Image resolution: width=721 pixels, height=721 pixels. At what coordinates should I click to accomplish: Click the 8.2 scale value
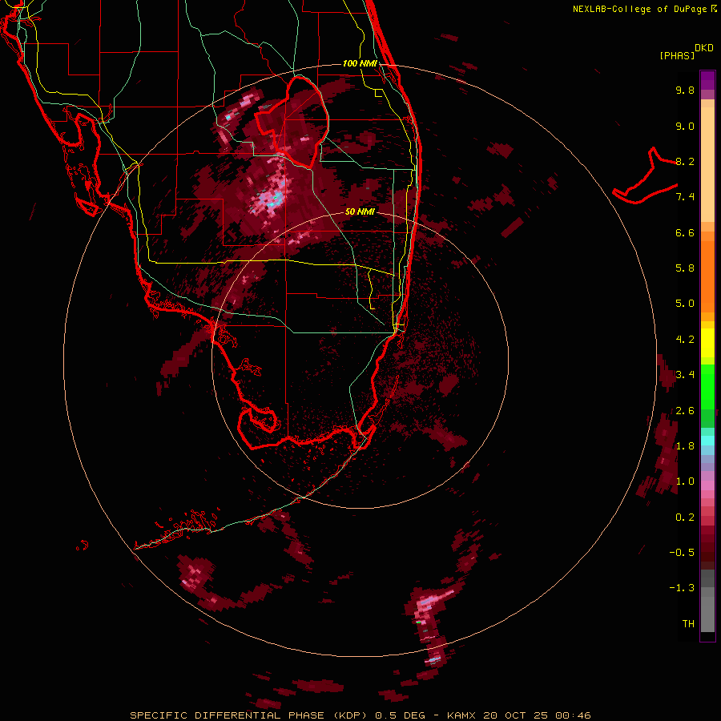point(685,161)
